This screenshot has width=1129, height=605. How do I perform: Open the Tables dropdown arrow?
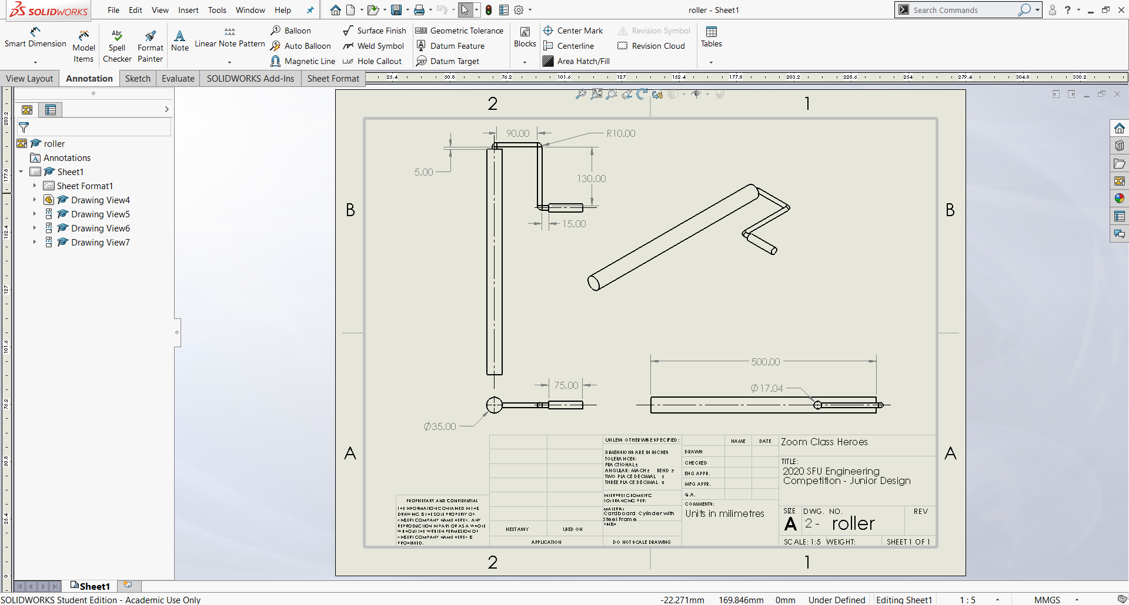click(x=711, y=62)
